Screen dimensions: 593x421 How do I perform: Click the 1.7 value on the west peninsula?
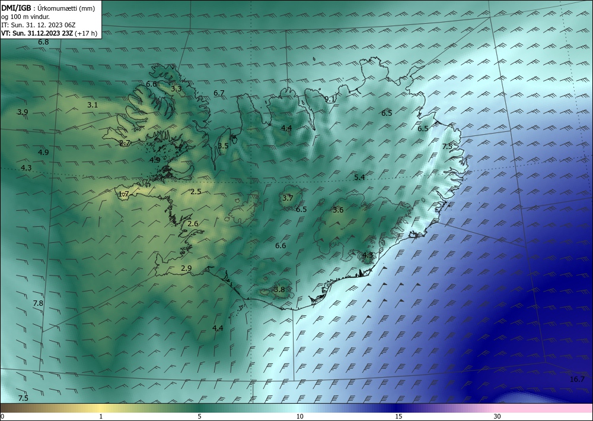pos(124,194)
